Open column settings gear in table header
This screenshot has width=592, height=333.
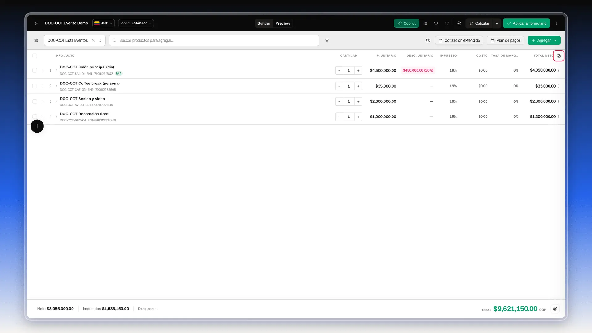(x=559, y=56)
